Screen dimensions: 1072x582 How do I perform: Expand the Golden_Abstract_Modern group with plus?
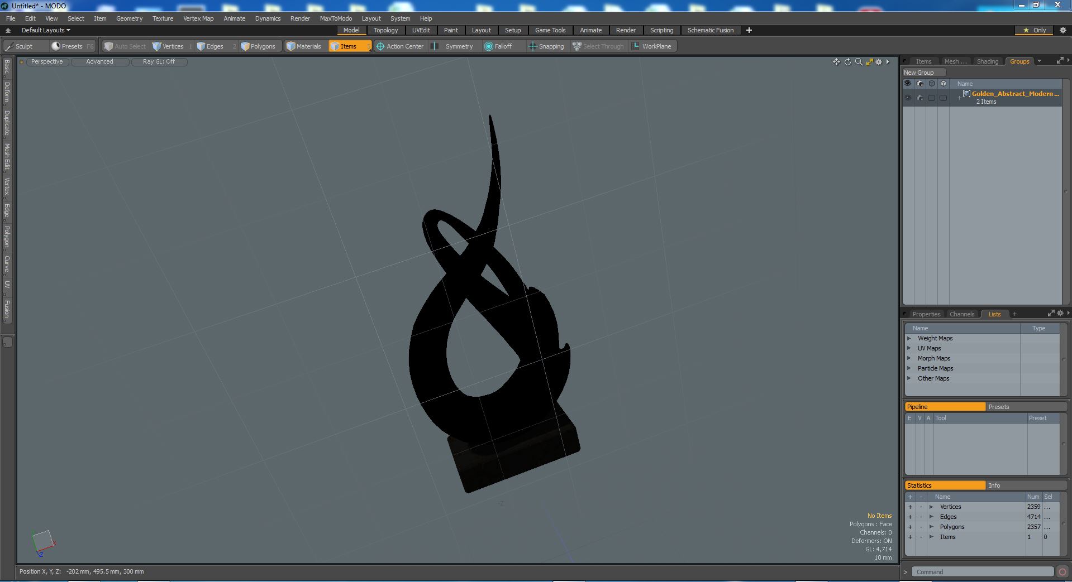959,98
